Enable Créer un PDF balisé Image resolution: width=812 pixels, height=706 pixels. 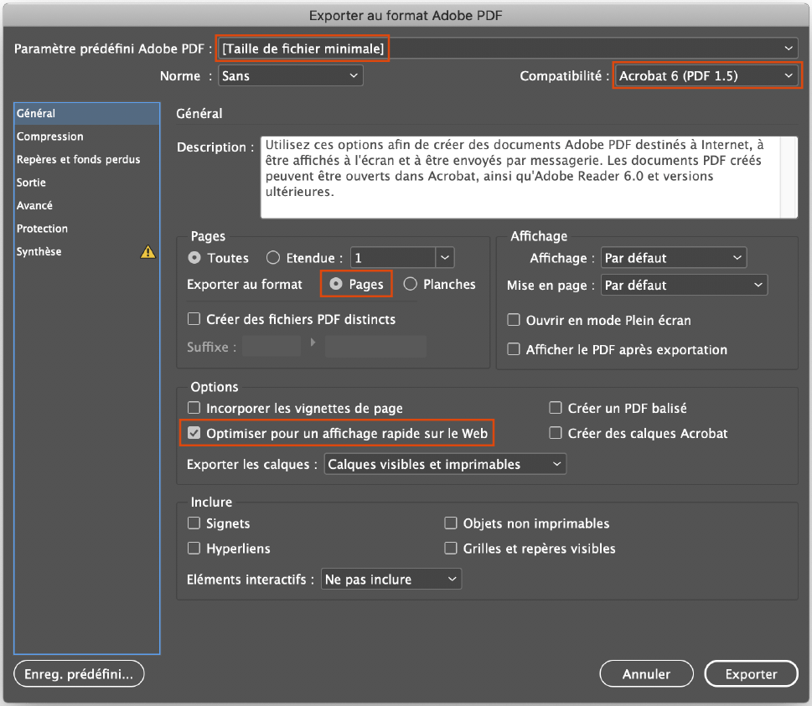555,408
